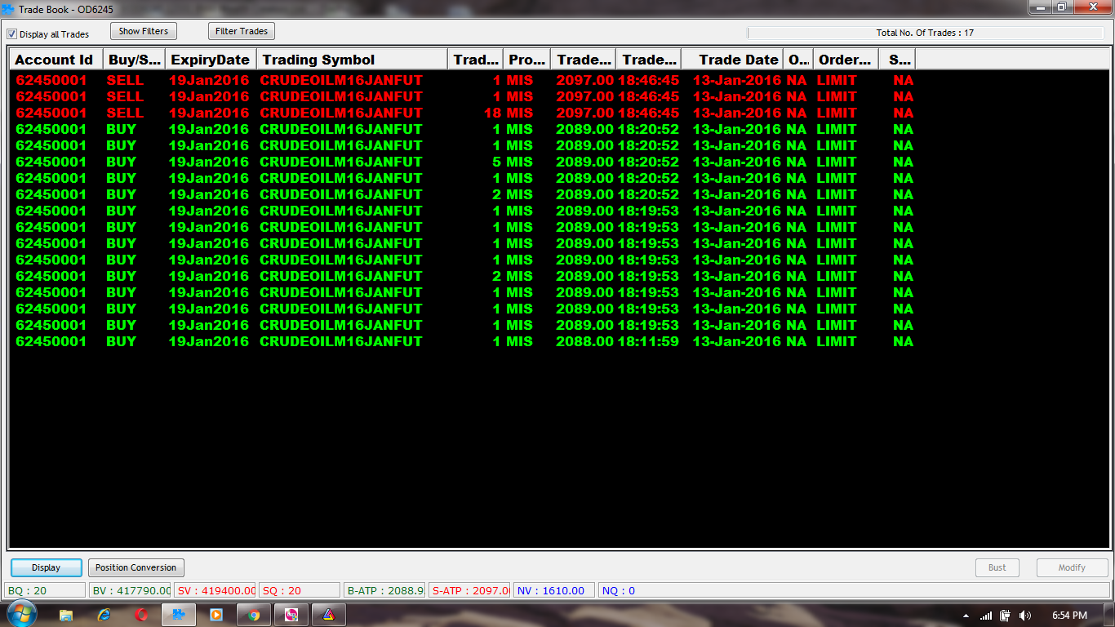Open the media player taskbar icon
This screenshot has width=1115, height=627.
click(216, 615)
